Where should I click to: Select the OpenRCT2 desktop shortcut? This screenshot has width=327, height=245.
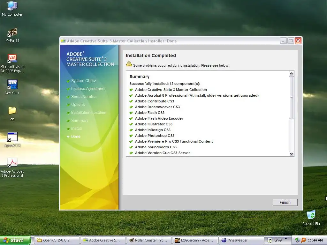pyautogui.click(x=12, y=140)
